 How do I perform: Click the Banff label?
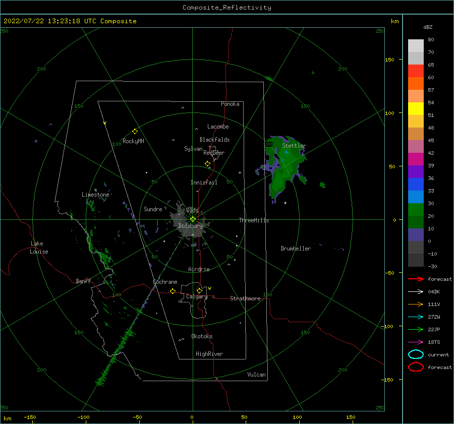click(83, 281)
